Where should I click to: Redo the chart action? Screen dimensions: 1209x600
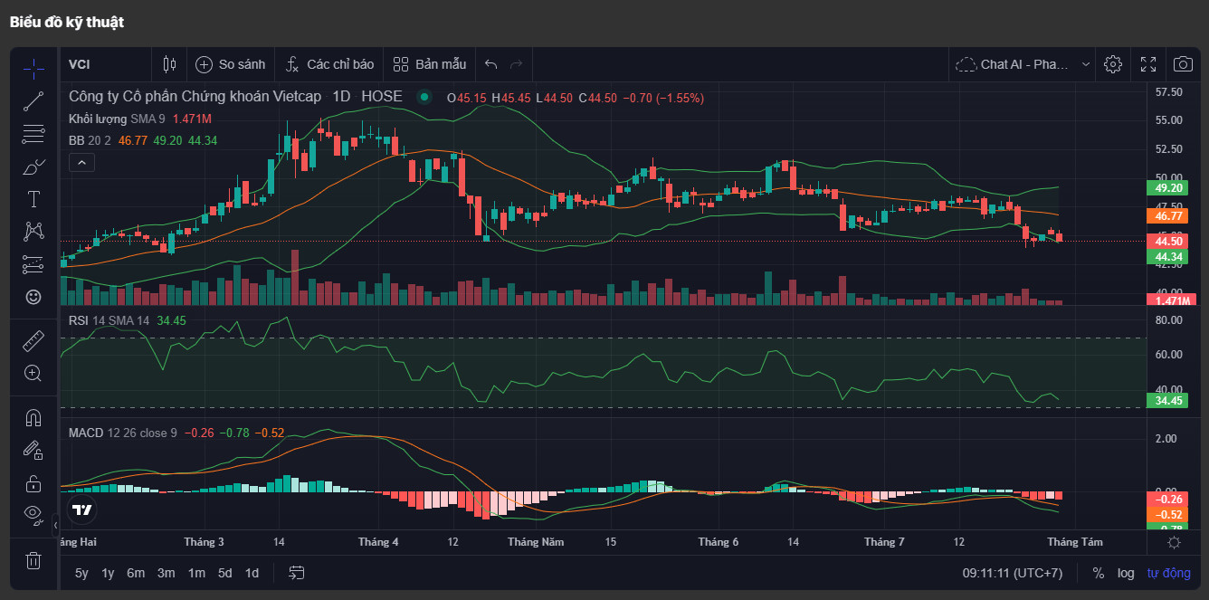pyautogui.click(x=517, y=64)
